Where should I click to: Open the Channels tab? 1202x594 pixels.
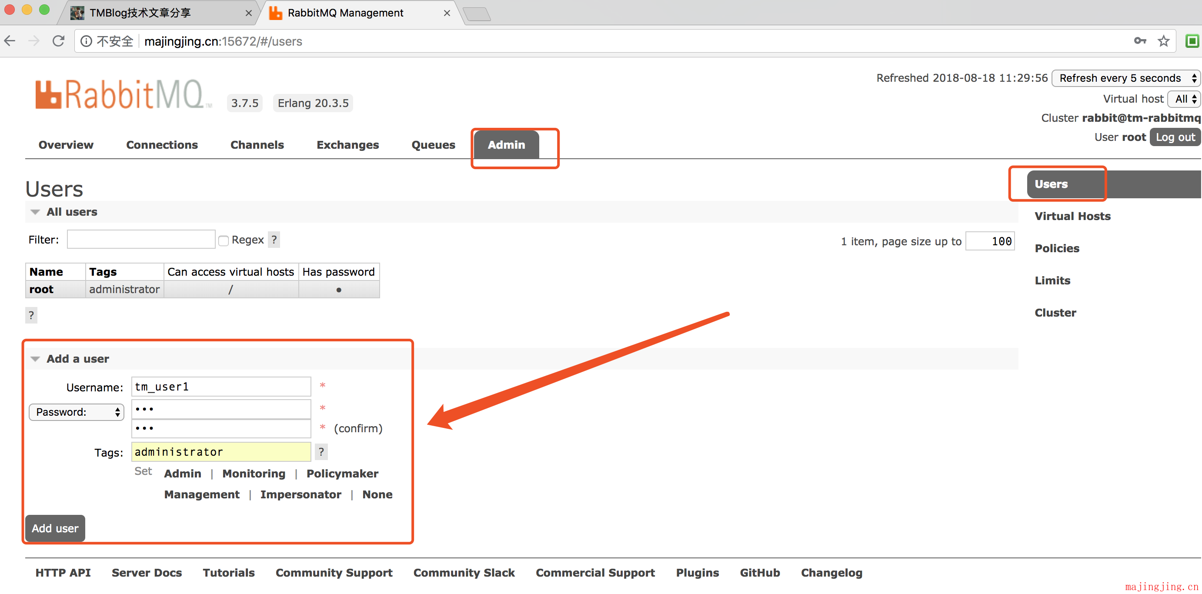(257, 145)
